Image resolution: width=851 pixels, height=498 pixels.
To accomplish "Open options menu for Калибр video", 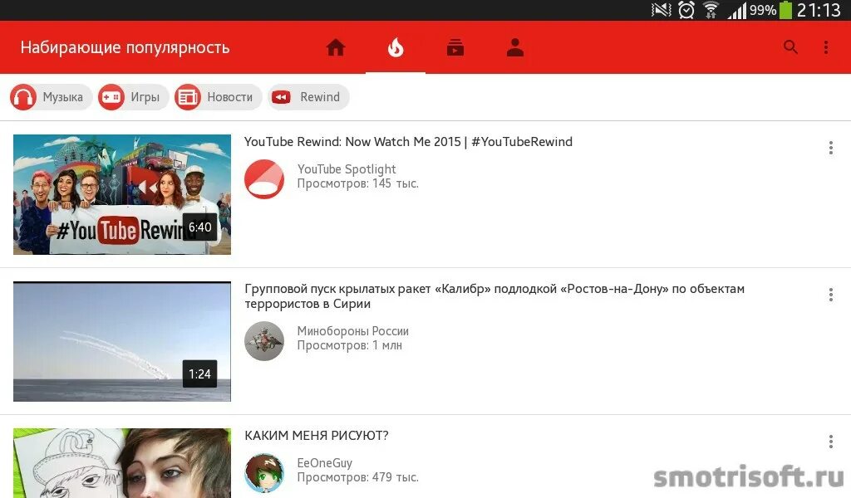I will pos(831,295).
